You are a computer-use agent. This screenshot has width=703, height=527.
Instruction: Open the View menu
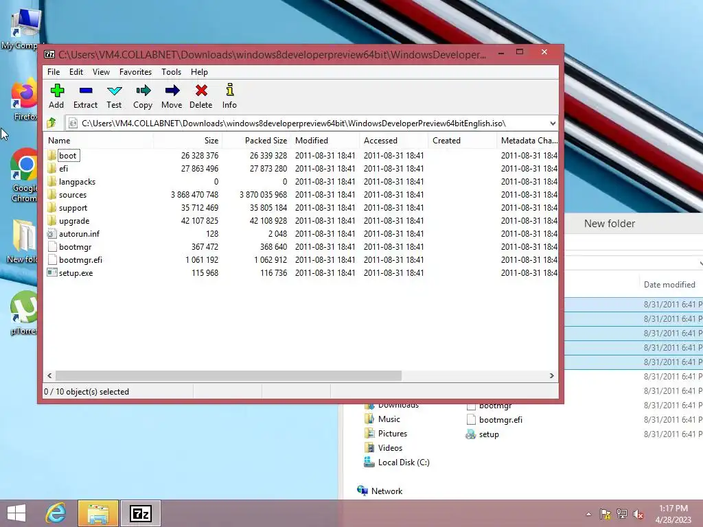(101, 71)
